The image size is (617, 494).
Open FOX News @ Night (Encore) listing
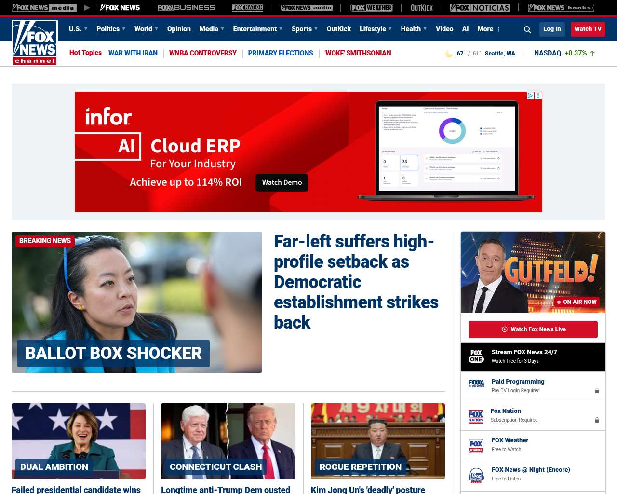click(x=533, y=475)
